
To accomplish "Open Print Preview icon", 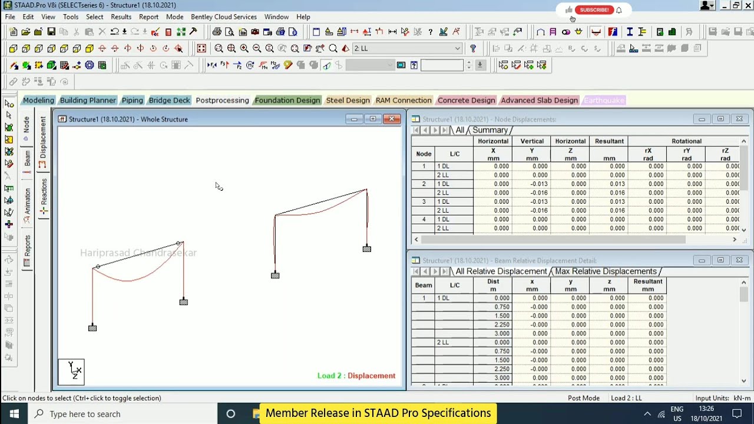I will point(230,32).
